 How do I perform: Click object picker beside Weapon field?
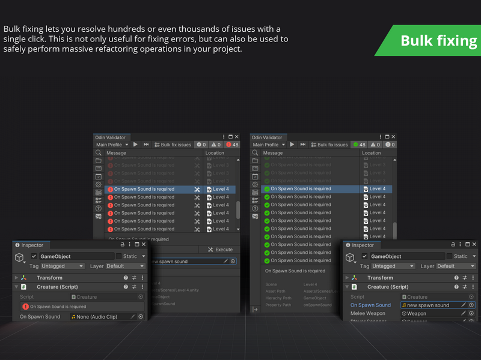tap(471, 313)
